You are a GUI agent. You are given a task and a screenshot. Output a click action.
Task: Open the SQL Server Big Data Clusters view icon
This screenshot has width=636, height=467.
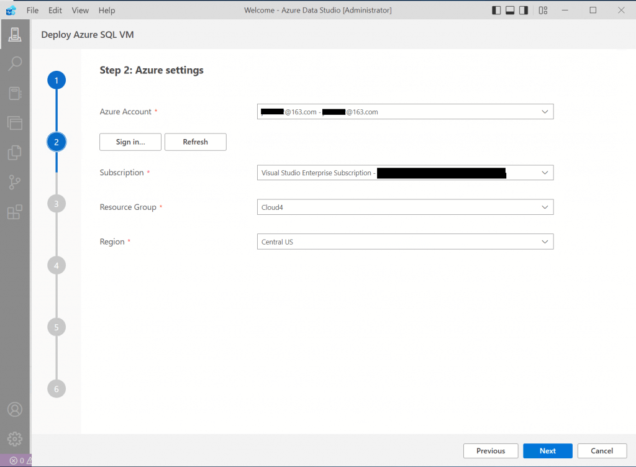click(x=15, y=123)
